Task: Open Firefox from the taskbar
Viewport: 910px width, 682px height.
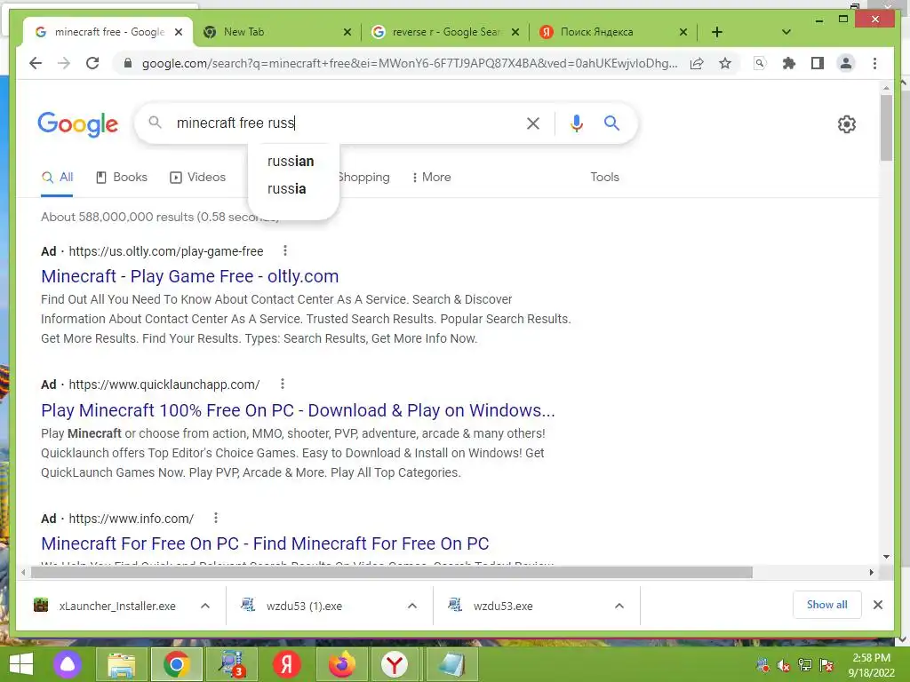Action: click(342, 664)
